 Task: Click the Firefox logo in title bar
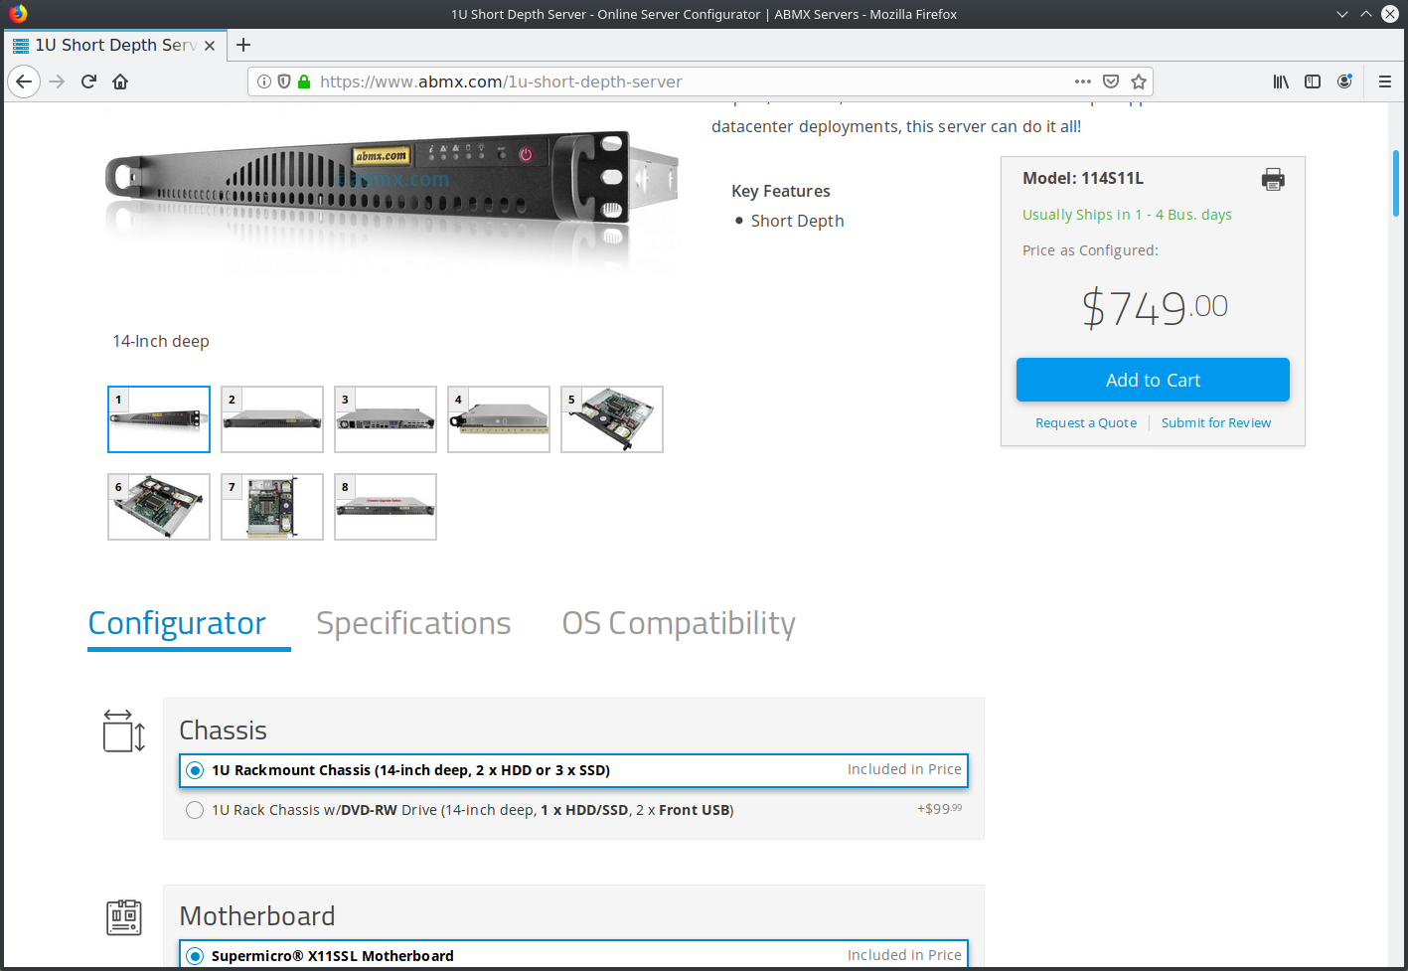coord(18,14)
